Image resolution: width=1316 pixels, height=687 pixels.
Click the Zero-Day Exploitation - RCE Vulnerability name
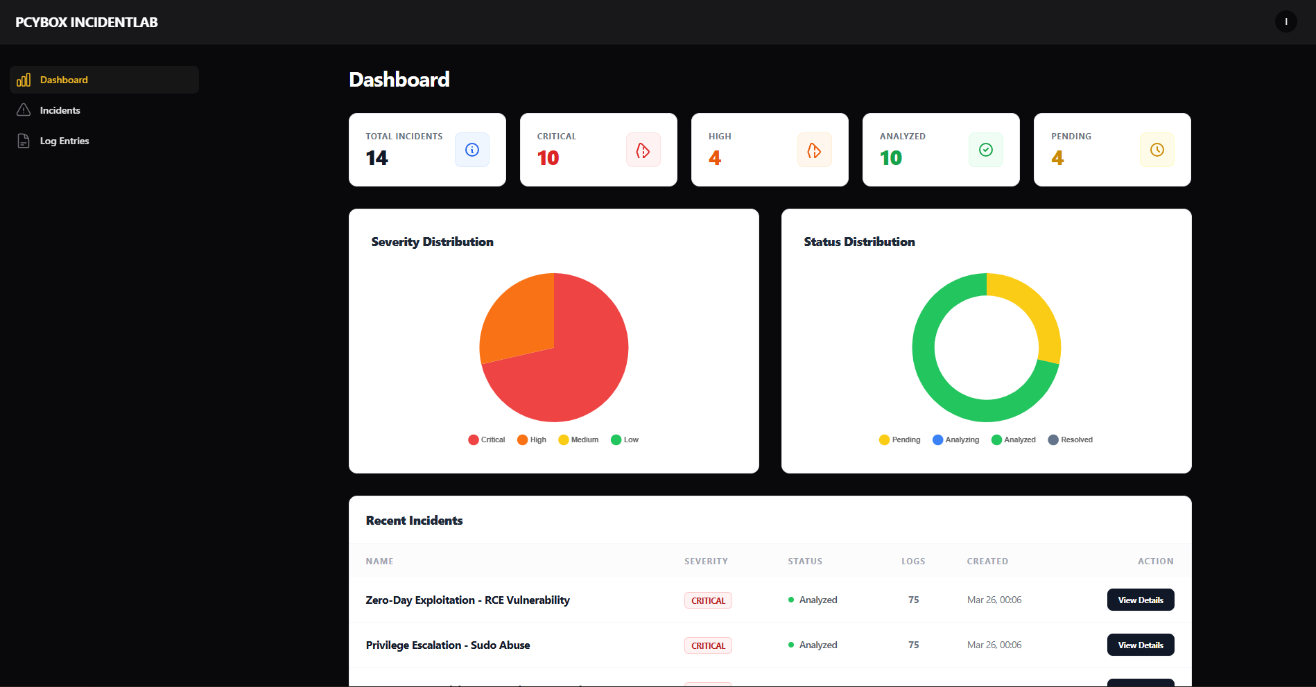468,600
